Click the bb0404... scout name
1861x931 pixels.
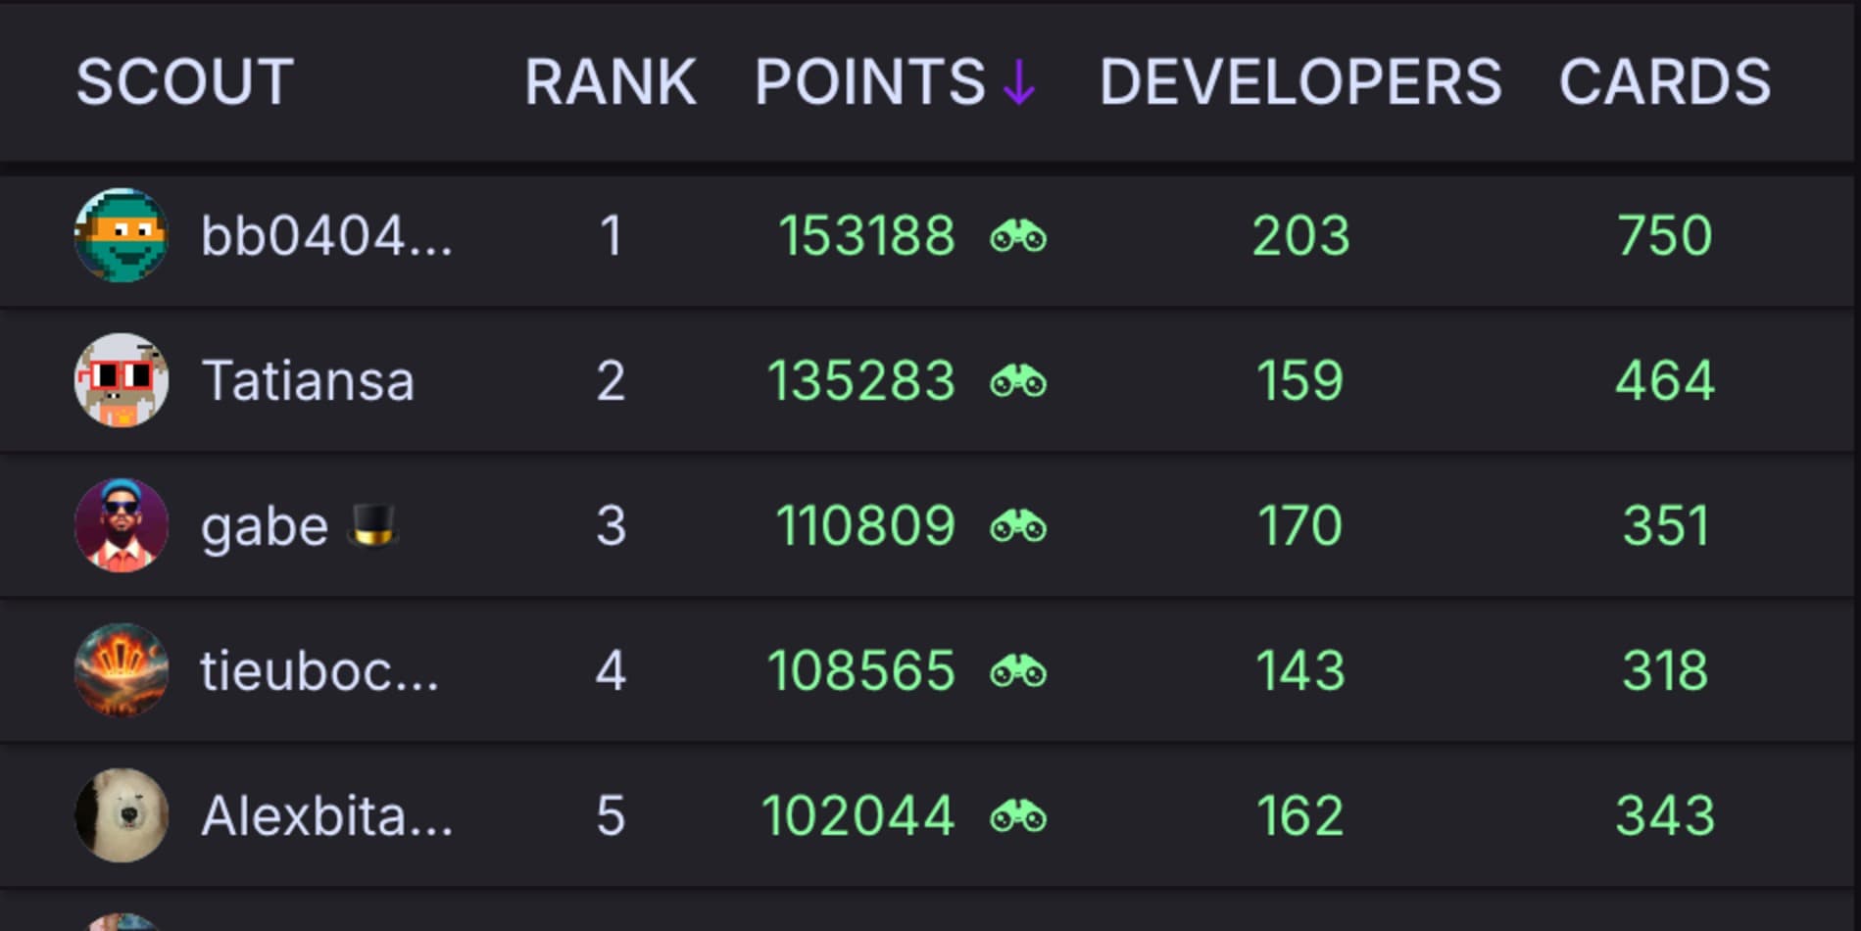326,236
